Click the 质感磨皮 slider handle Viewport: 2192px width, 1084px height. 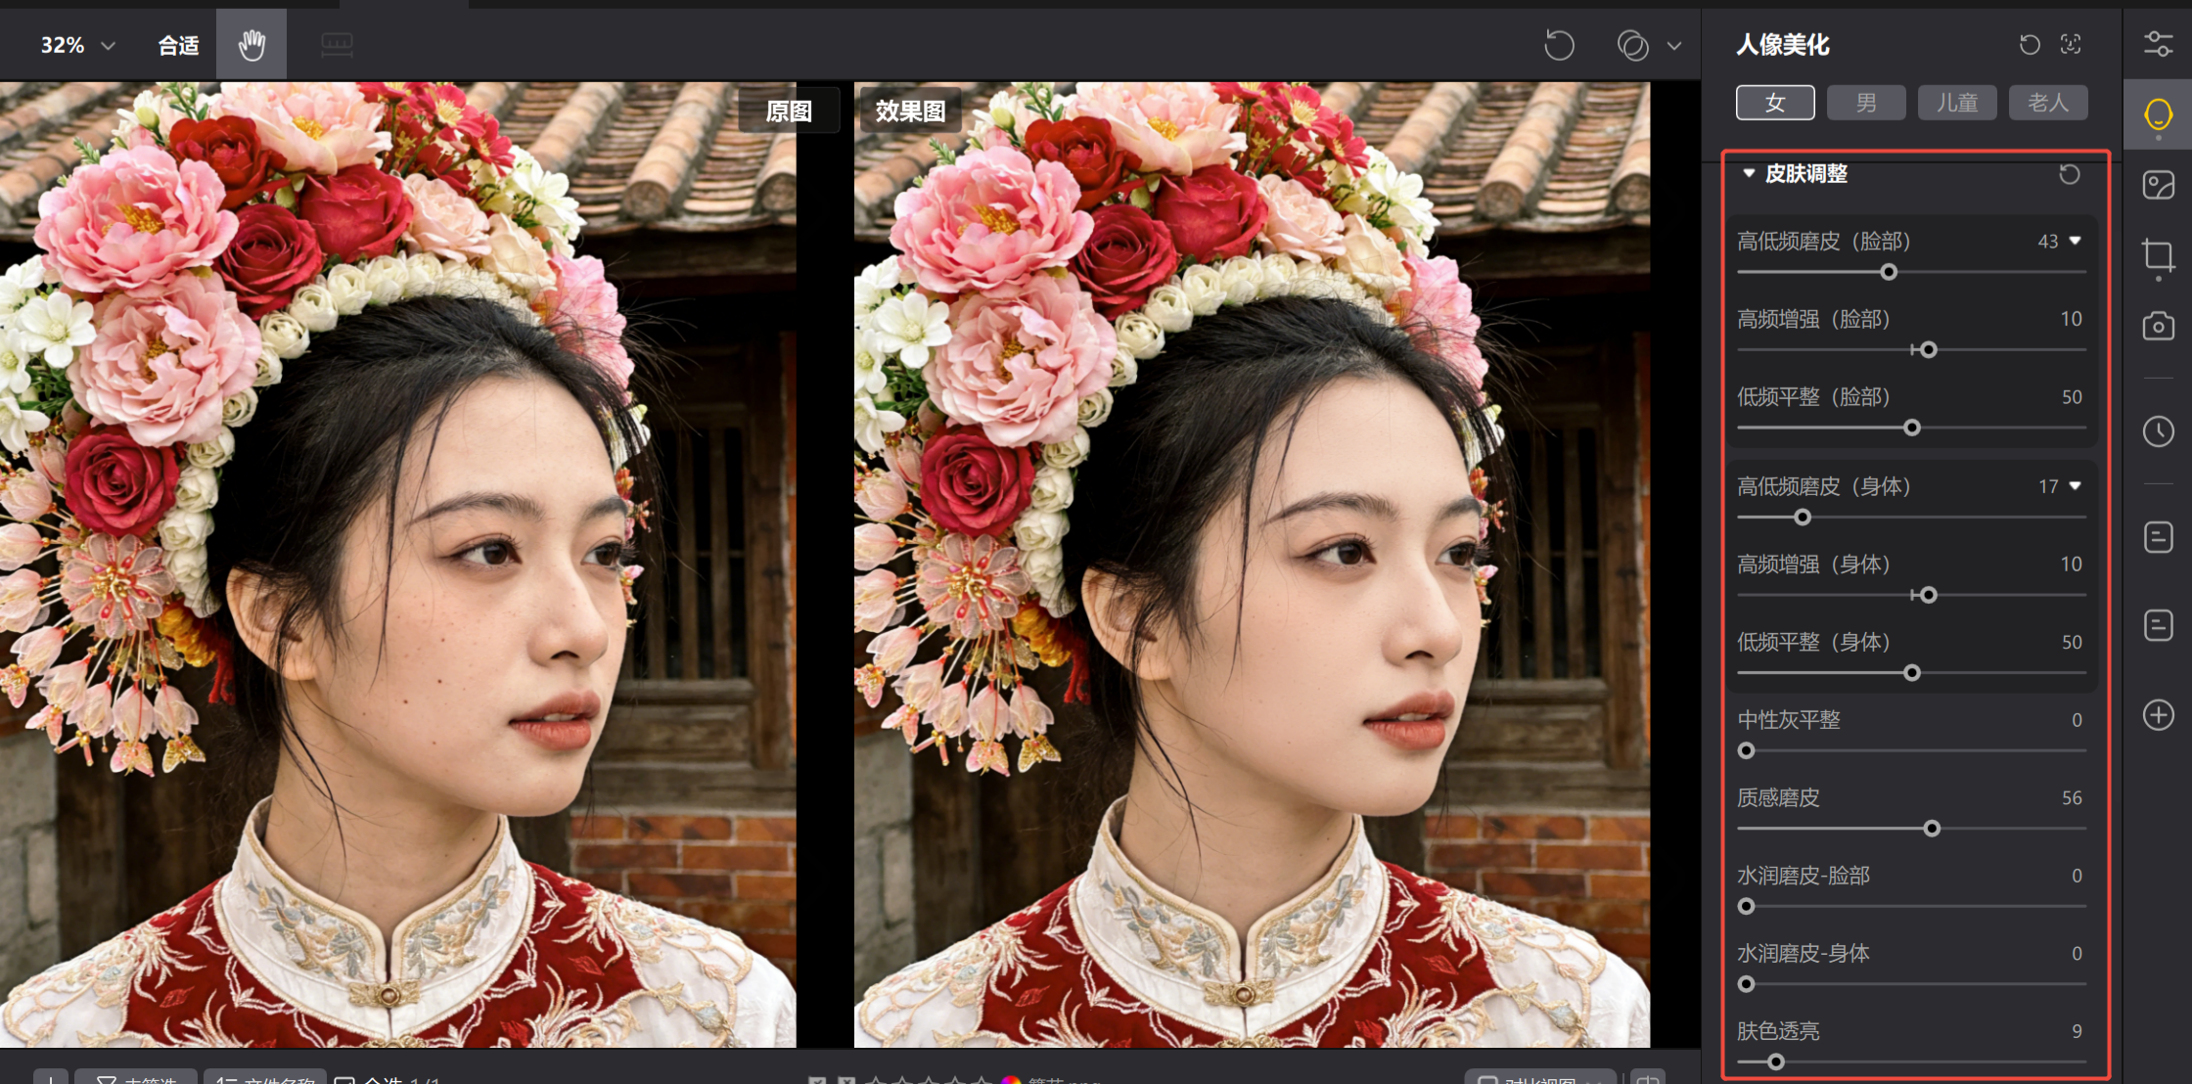[1932, 829]
